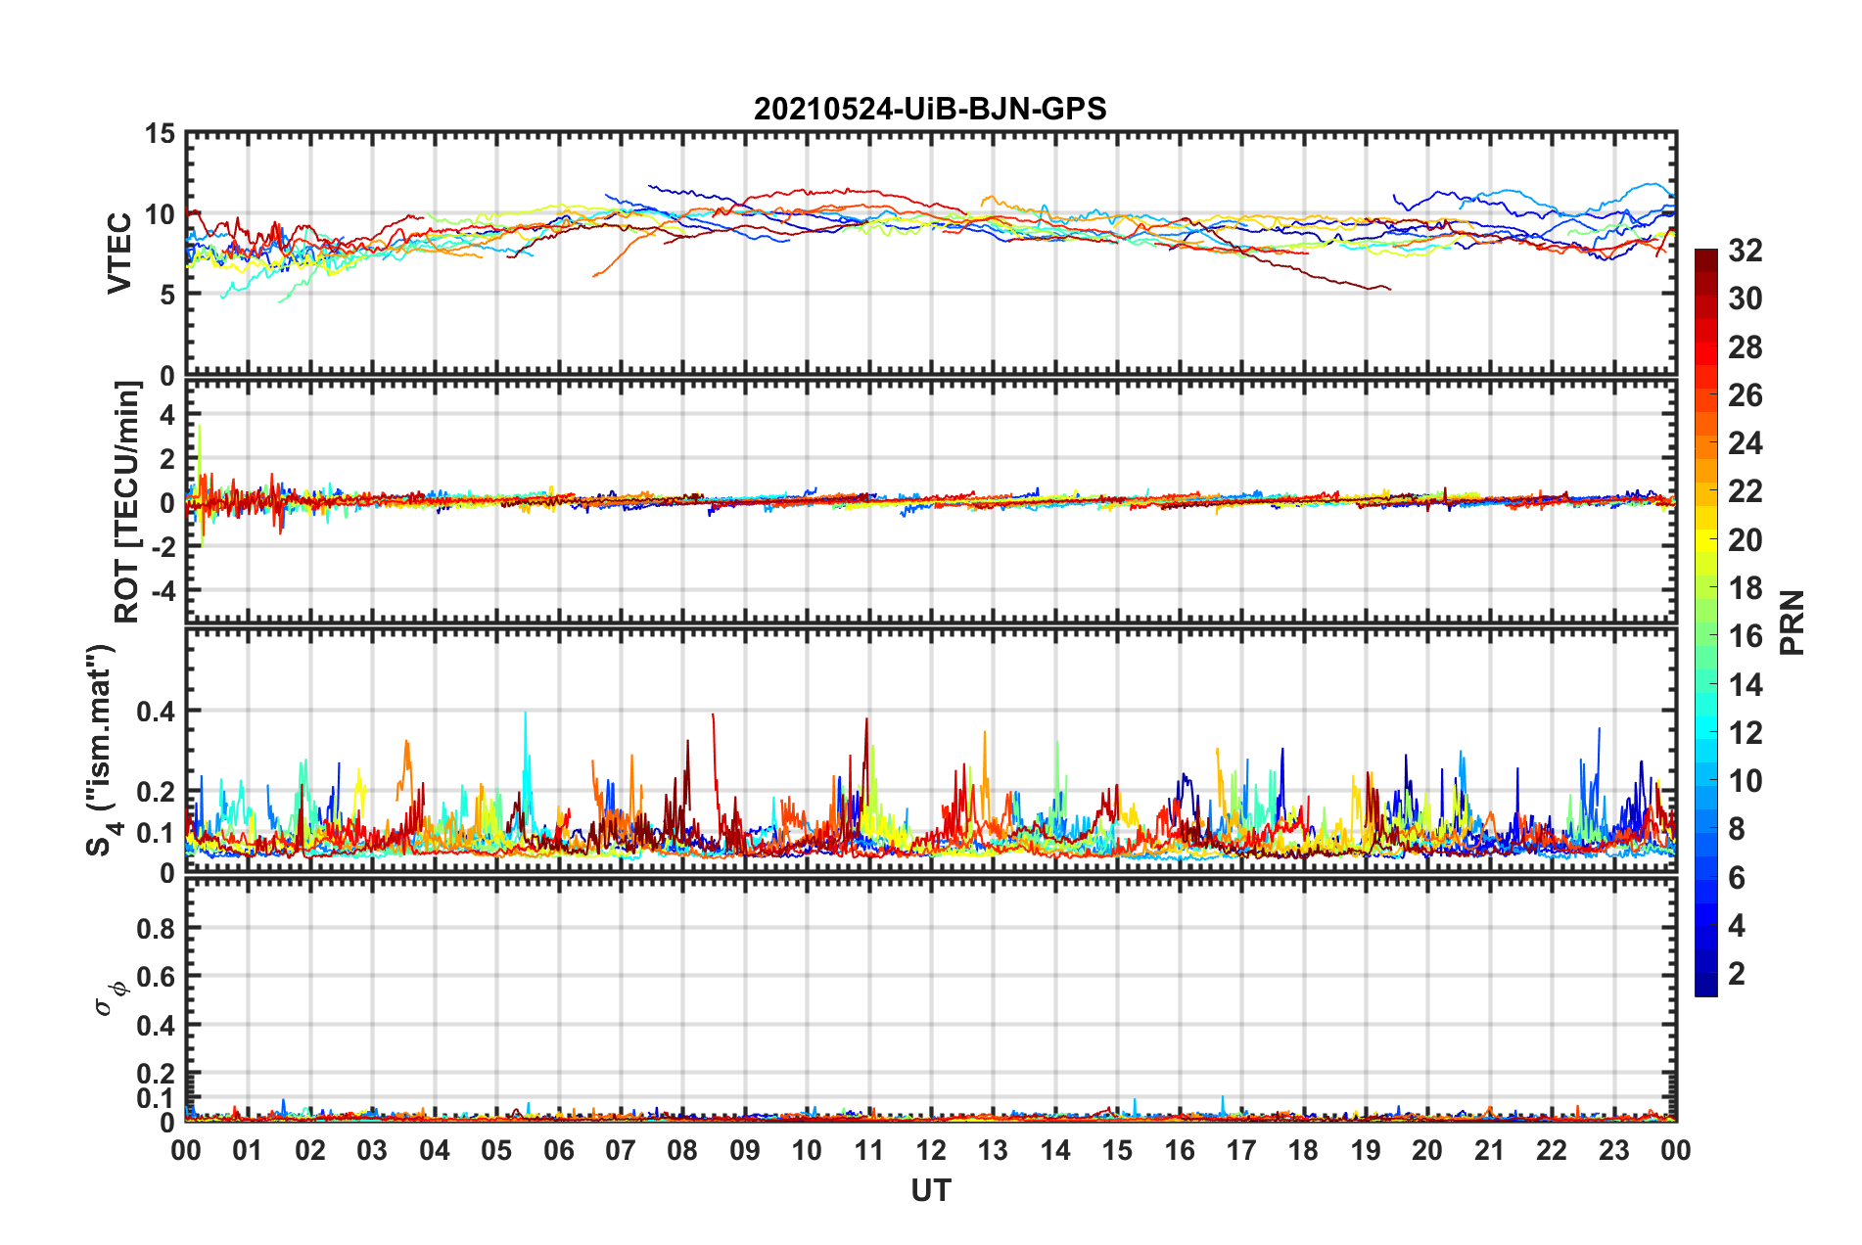Click x-axis tick label 01

(x=248, y=1151)
